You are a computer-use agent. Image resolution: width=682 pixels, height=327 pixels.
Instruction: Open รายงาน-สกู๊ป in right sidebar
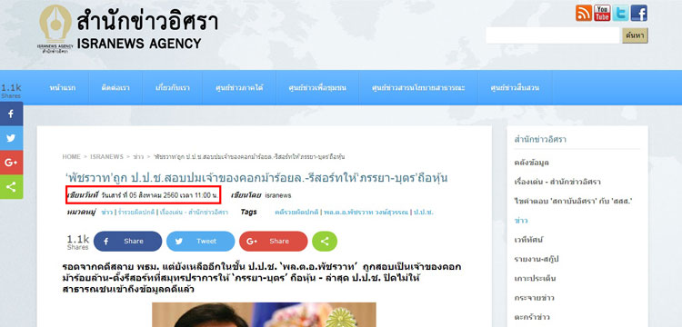536,259
